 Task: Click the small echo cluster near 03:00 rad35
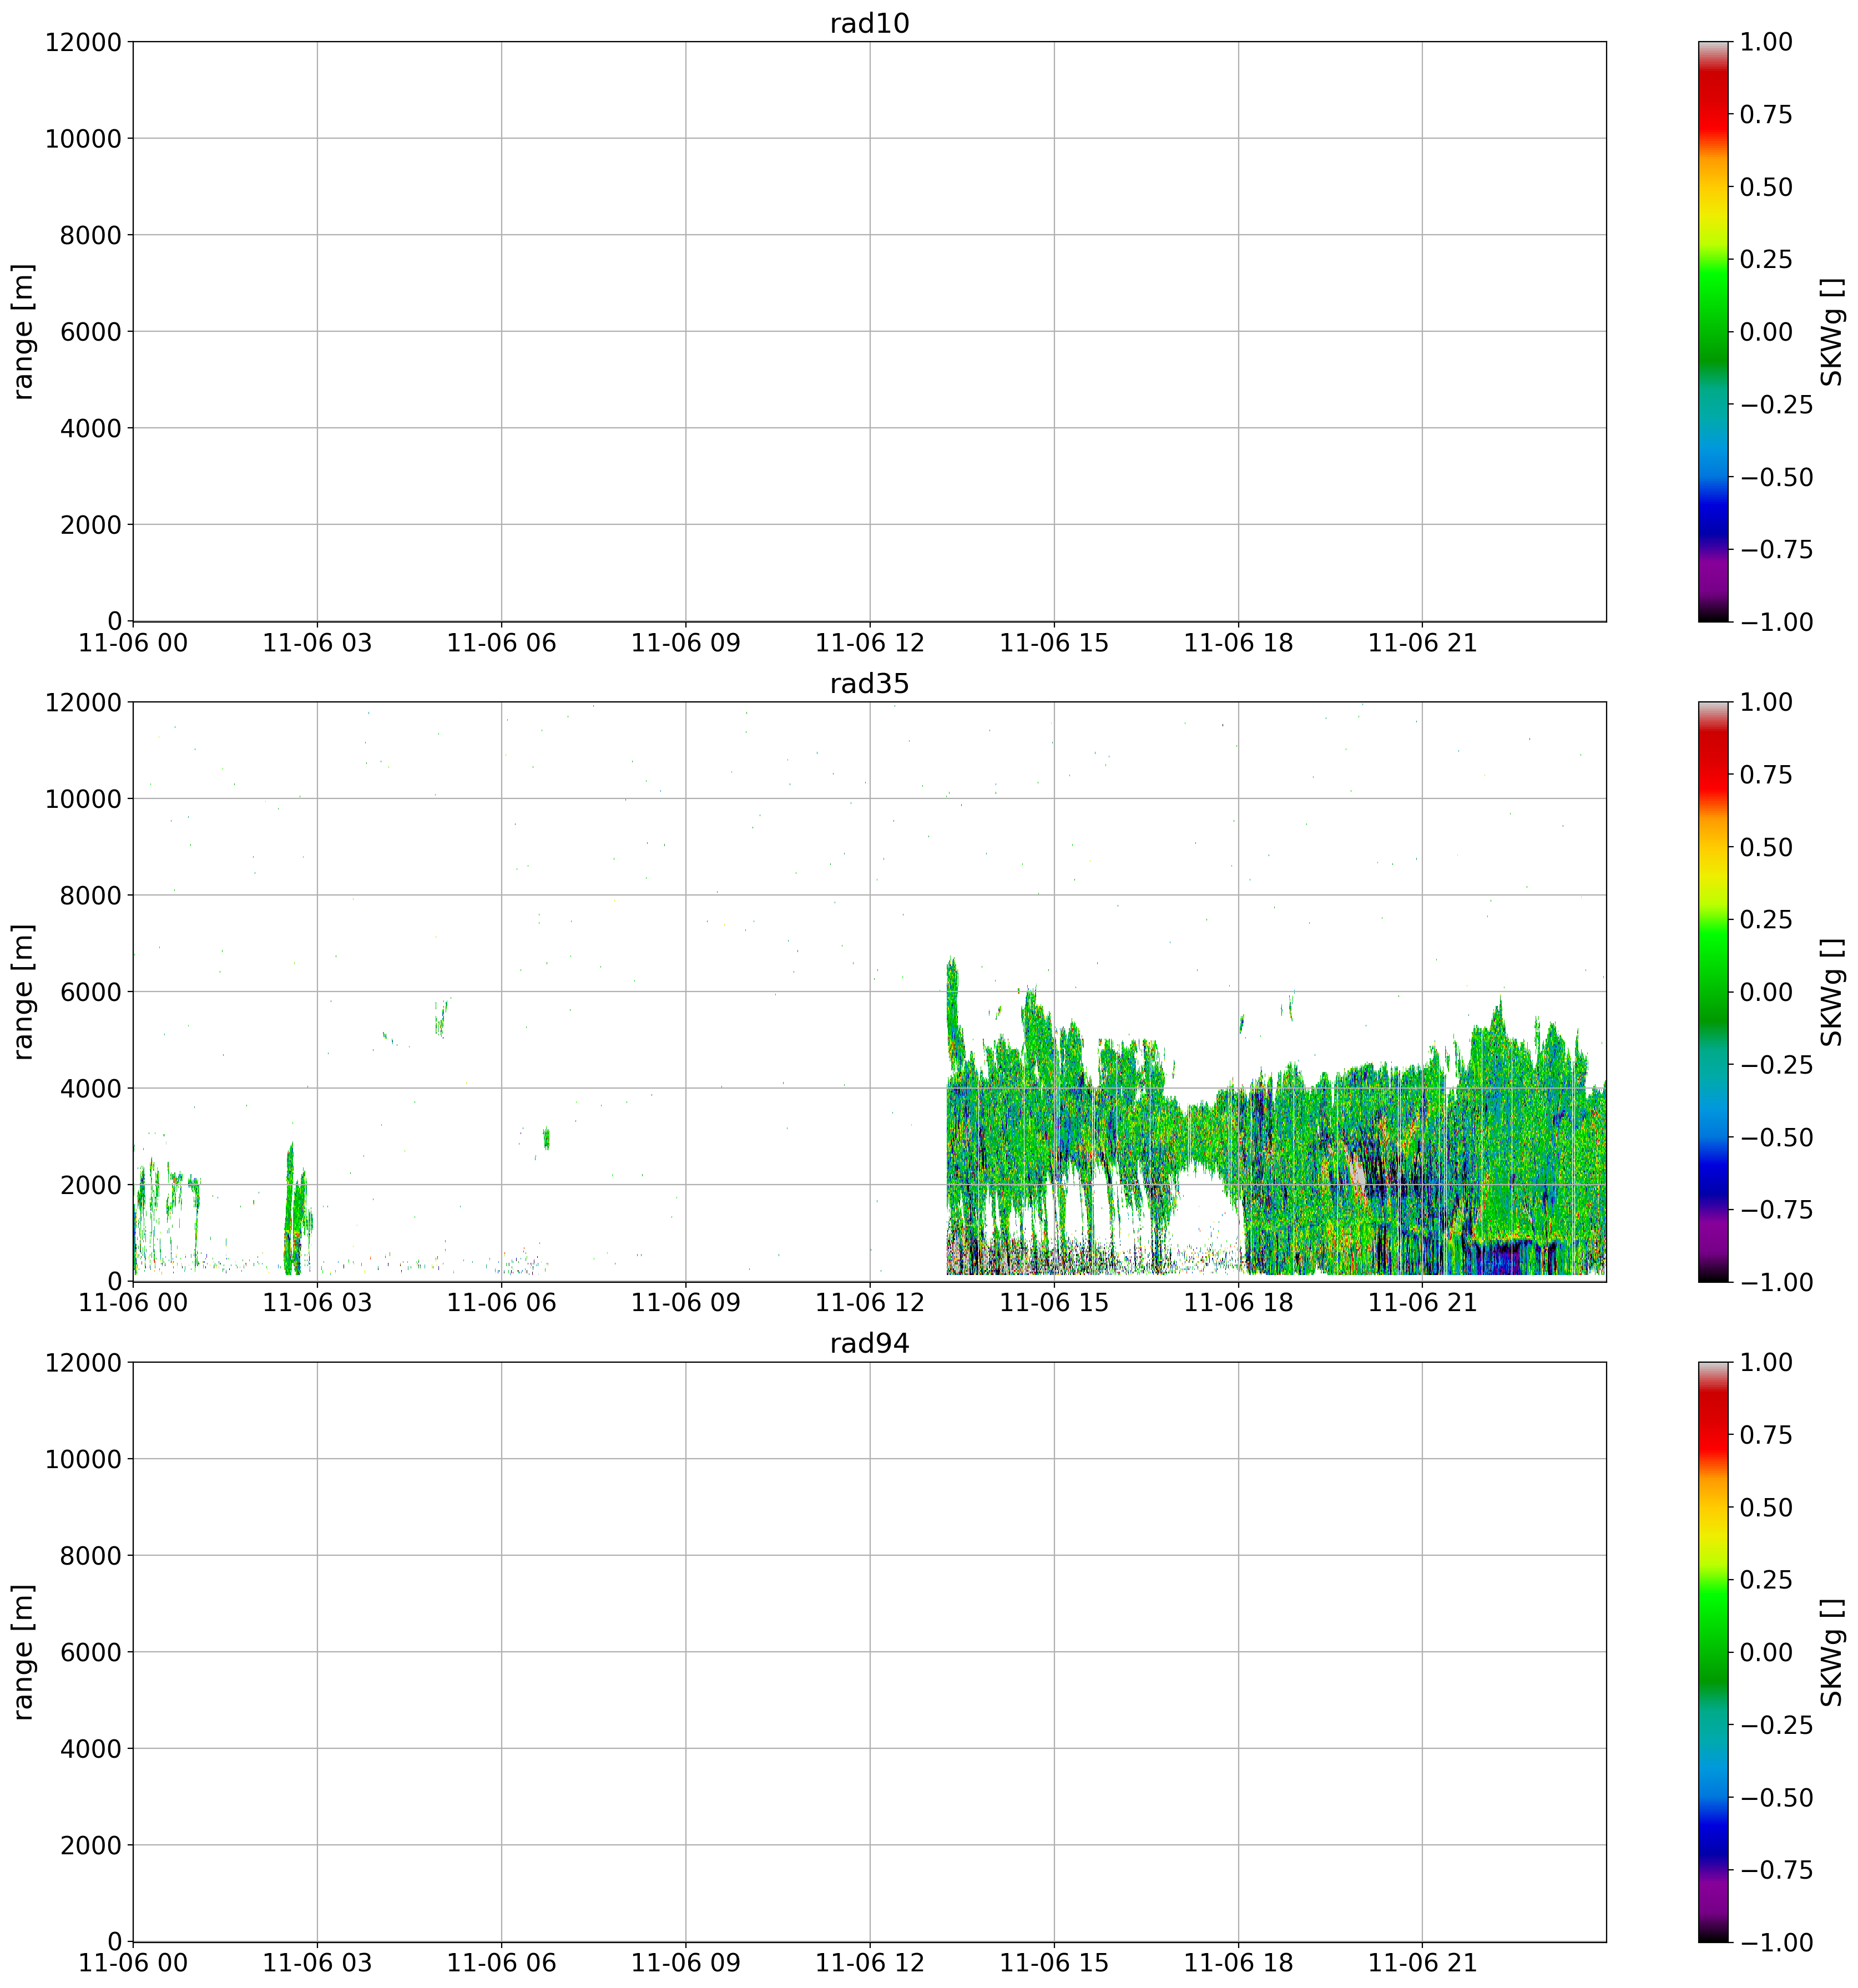296,1210
